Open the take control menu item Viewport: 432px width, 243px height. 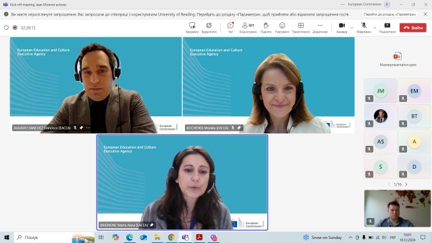[192, 28]
